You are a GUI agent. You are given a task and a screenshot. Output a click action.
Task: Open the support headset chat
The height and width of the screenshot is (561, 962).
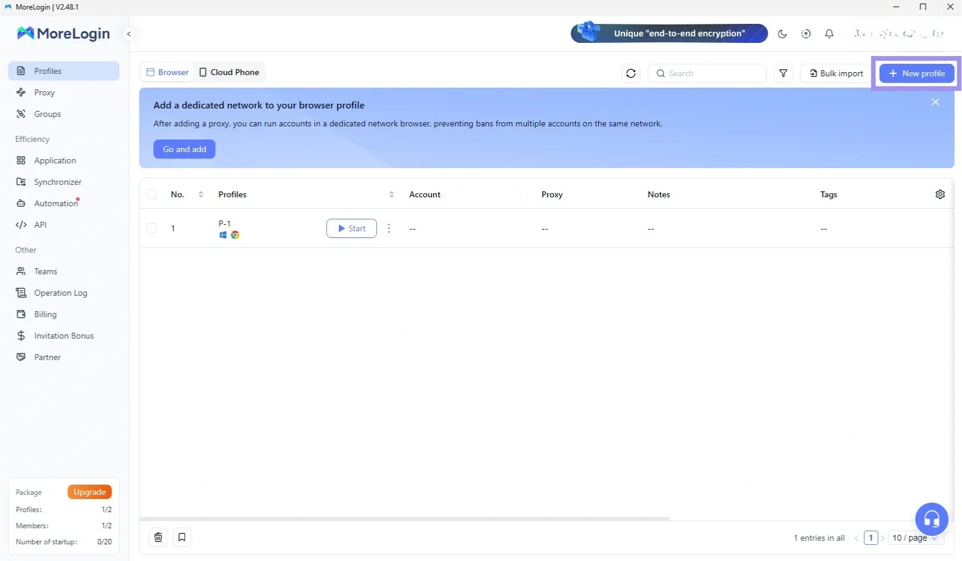[931, 519]
